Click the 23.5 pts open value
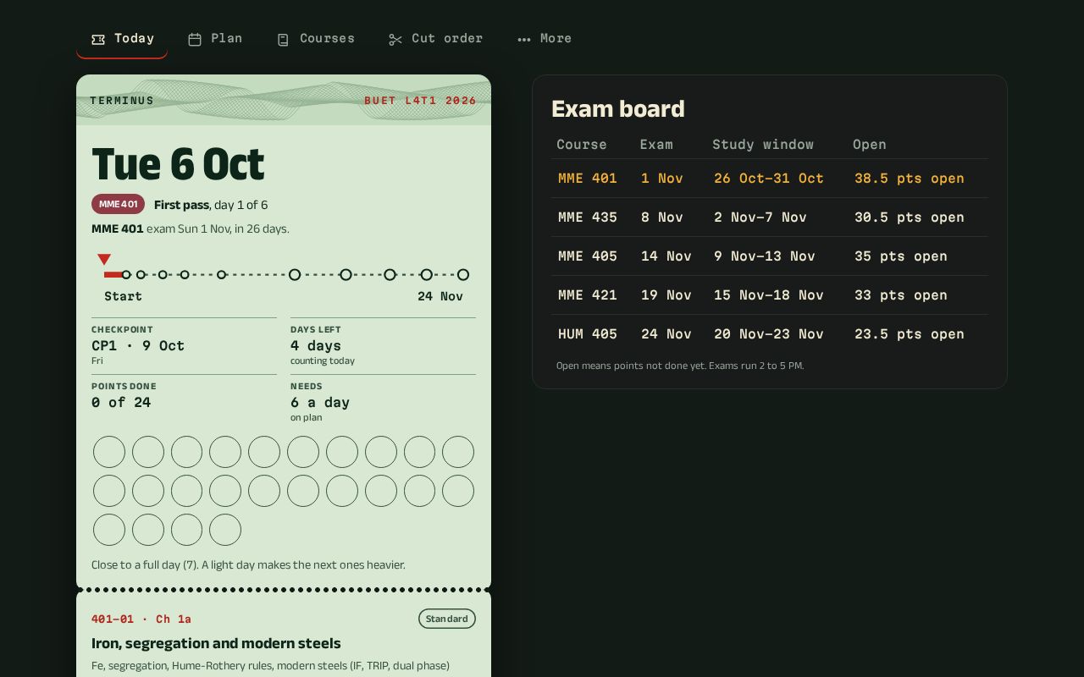This screenshot has height=677, width=1084. click(x=910, y=334)
